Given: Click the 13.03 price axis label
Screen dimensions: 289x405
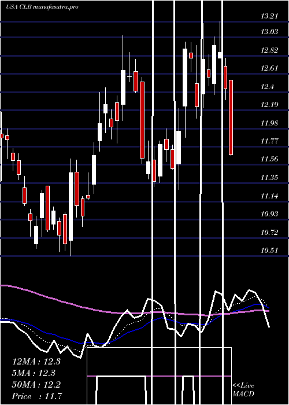Looking at the screenshot, I should click(269, 32).
